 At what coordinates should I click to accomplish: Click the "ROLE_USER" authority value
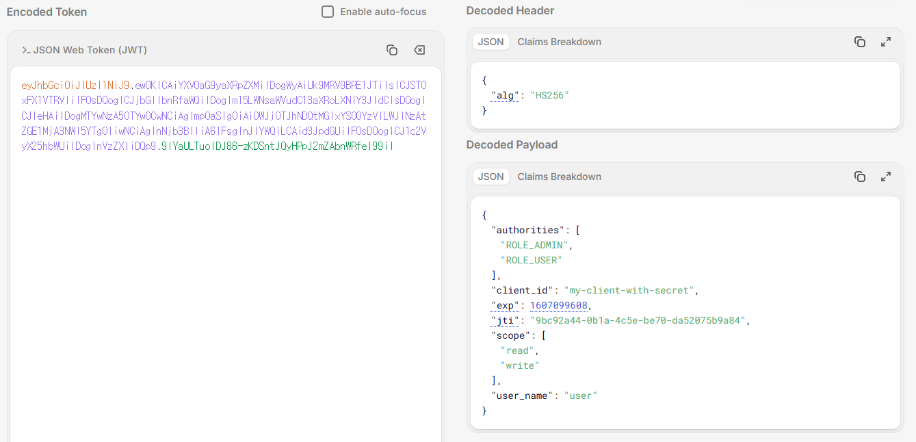532,260
